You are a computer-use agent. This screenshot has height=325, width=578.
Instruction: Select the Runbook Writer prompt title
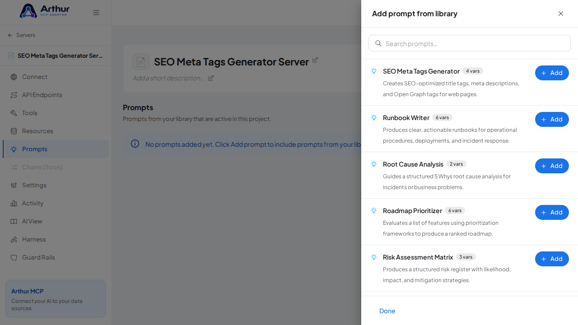[x=406, y=118]
